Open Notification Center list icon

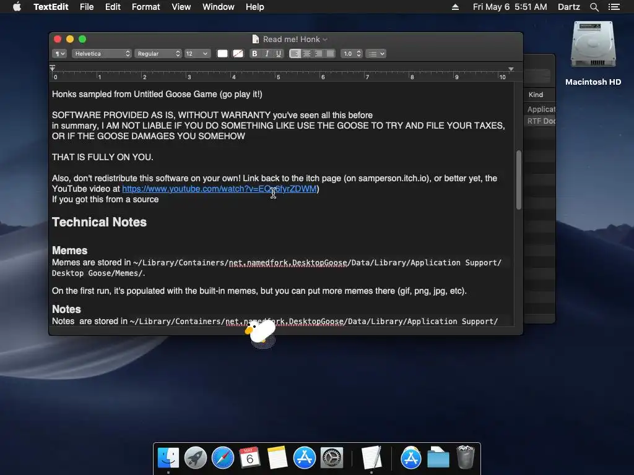coord(614,7)
